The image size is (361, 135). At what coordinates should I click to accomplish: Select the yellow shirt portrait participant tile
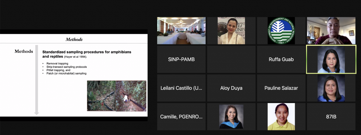point(281,117)
